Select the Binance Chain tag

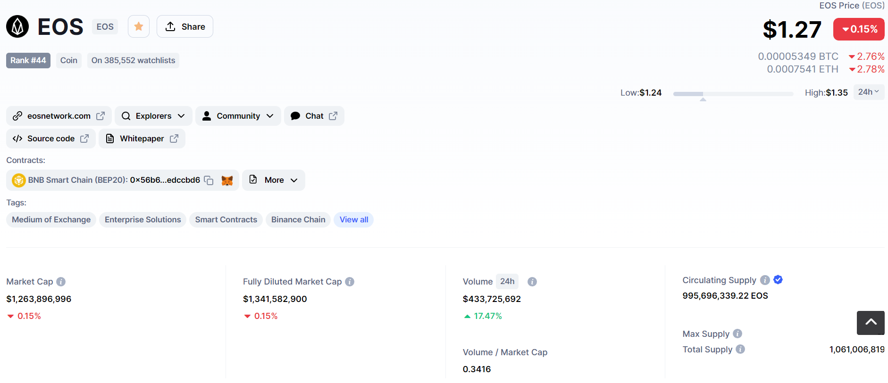coord(298,220)
